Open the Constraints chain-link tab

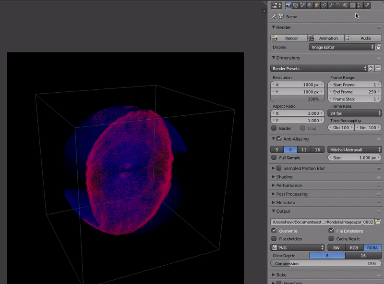324,5
